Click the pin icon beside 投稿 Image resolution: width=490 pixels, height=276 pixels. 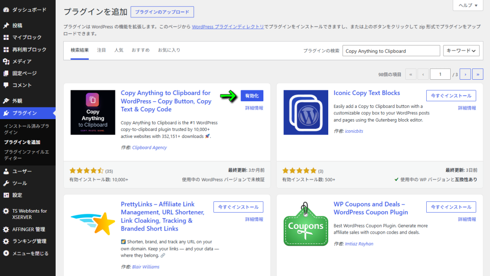pos(6,26)
